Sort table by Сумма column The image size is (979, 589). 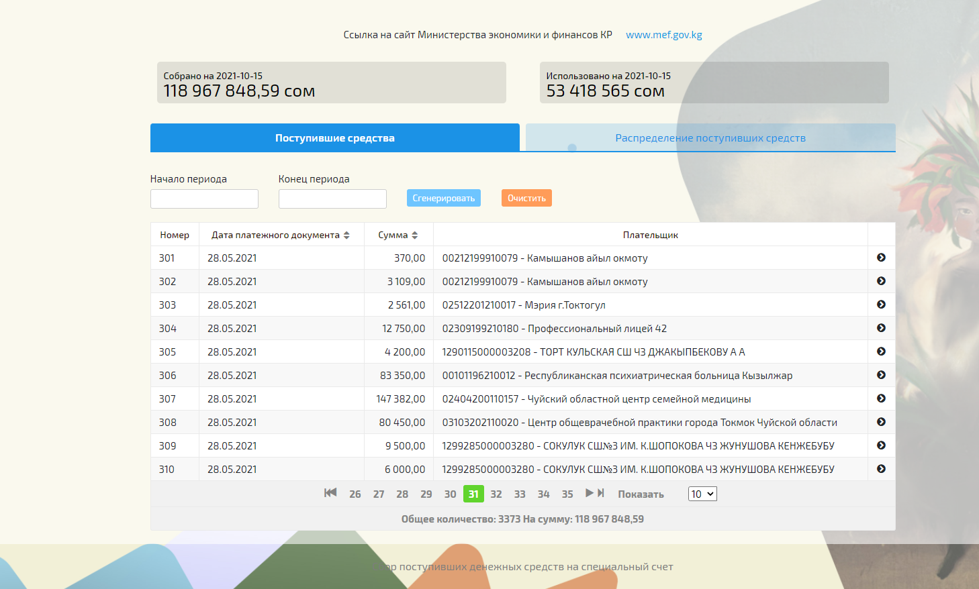(414, 235)
